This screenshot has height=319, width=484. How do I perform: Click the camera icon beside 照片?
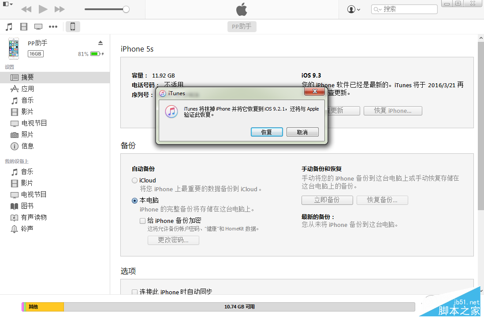click(15, 135)
